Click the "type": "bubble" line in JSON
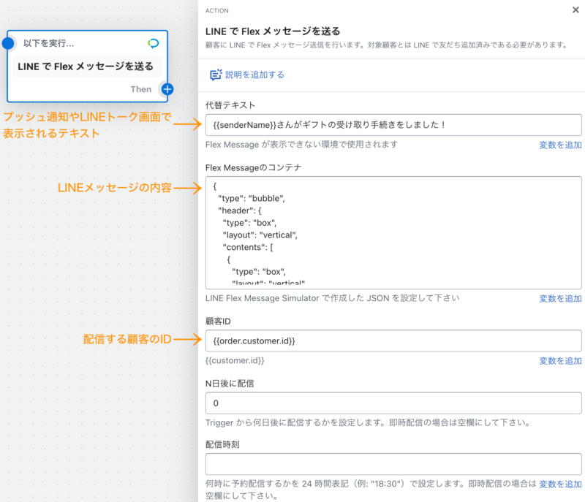Screen dimensions: 585x502 click(x=252, y=198)
